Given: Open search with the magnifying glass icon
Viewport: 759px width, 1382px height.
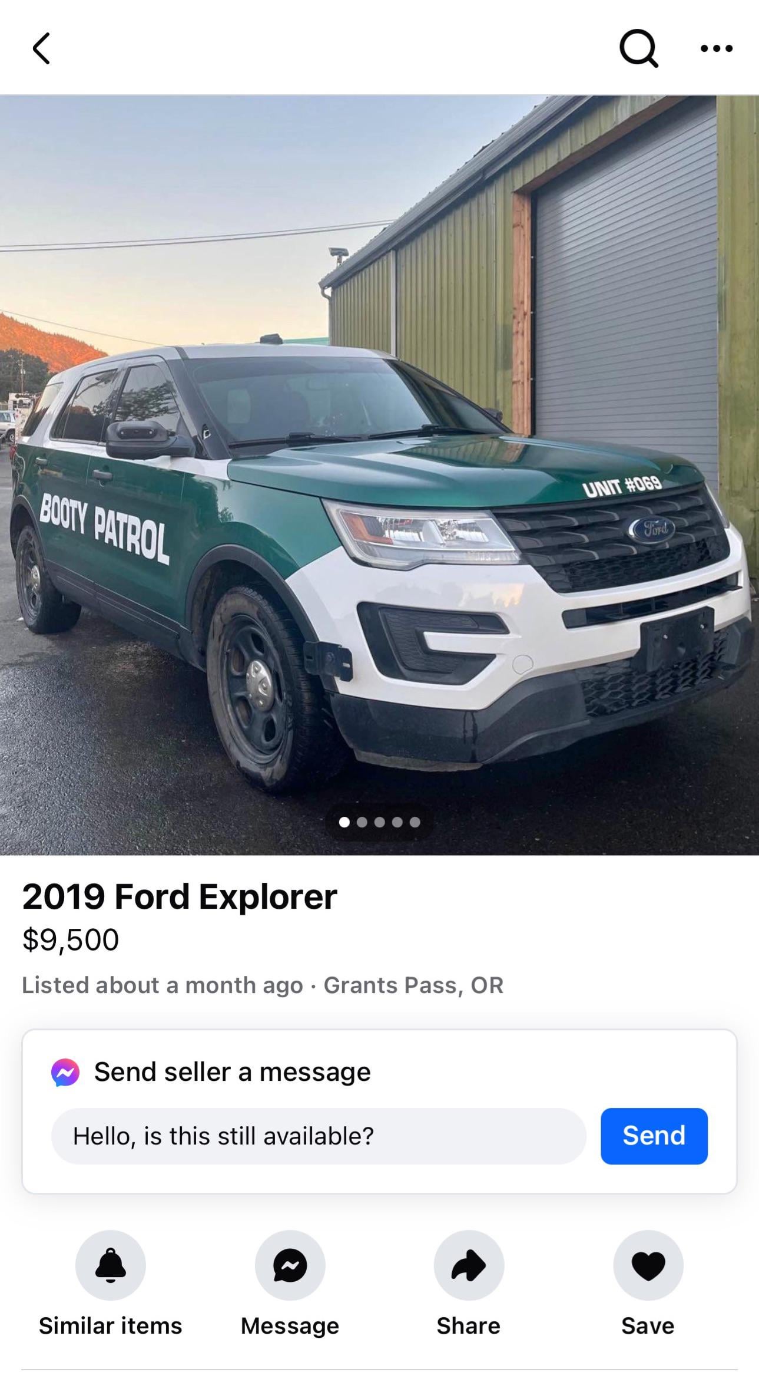Looking at the screenshot, I should pos(639,48).
